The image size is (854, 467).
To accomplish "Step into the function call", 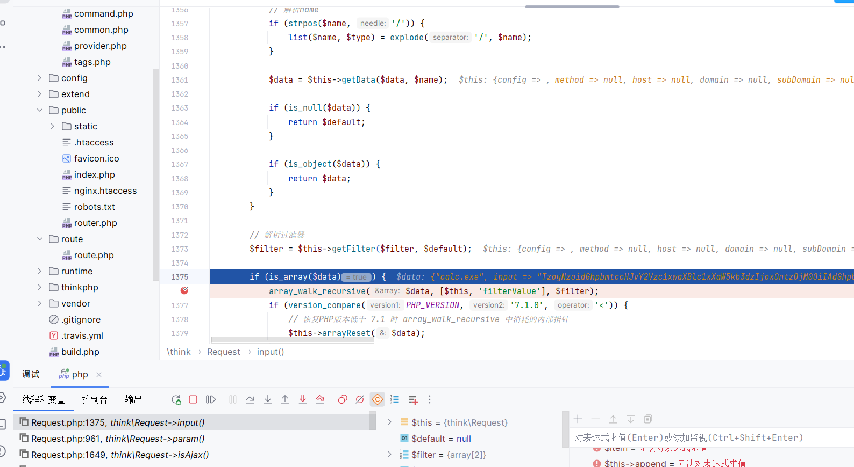I will tap(268, 399).
